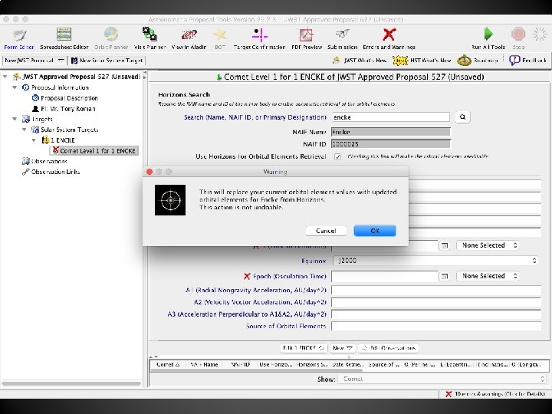Click the Epoch (Osculation Time) field
The width and height of the screenshot is (552, 414).
click(x=384, y=276)
